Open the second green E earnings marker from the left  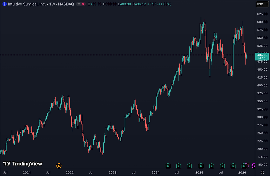click(x=179, y=166)
